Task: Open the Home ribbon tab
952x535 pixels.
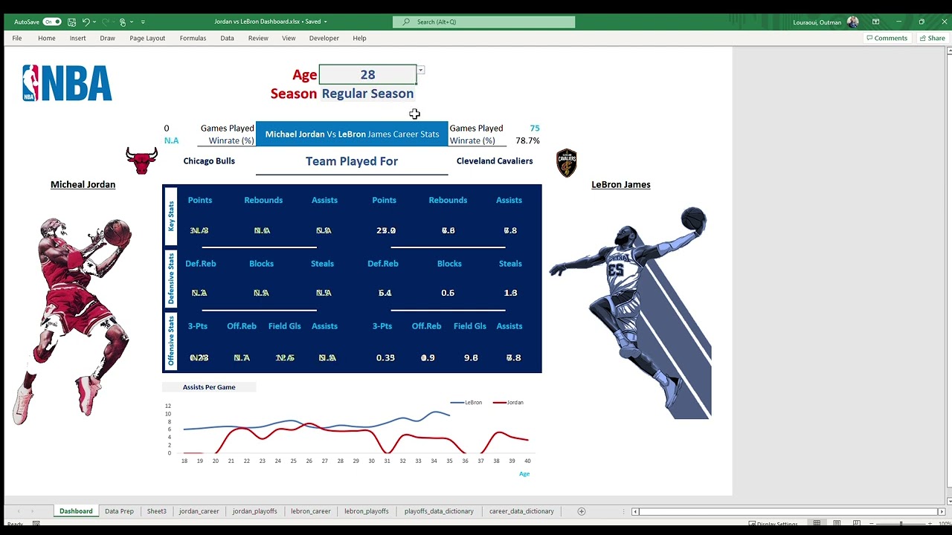Action: coord(46,38)
